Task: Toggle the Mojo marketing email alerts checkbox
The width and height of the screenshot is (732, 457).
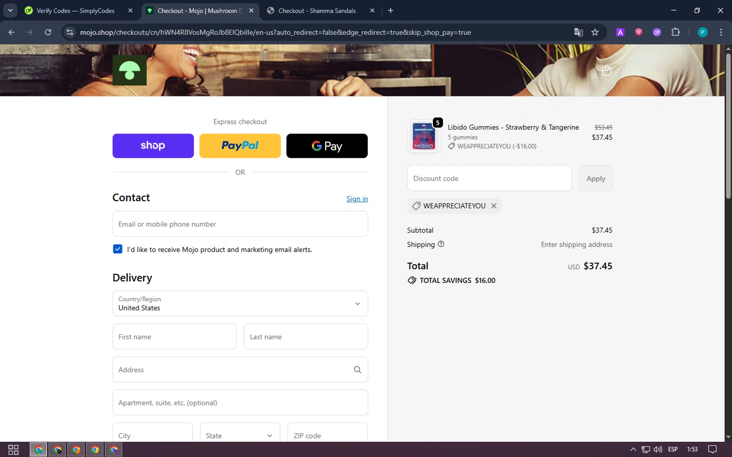Action: (118, 249)
